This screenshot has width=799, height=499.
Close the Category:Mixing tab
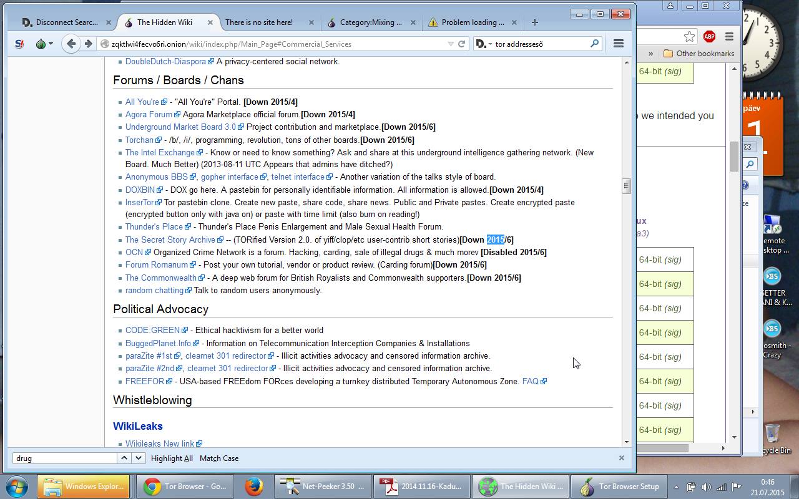coord(413,22)
